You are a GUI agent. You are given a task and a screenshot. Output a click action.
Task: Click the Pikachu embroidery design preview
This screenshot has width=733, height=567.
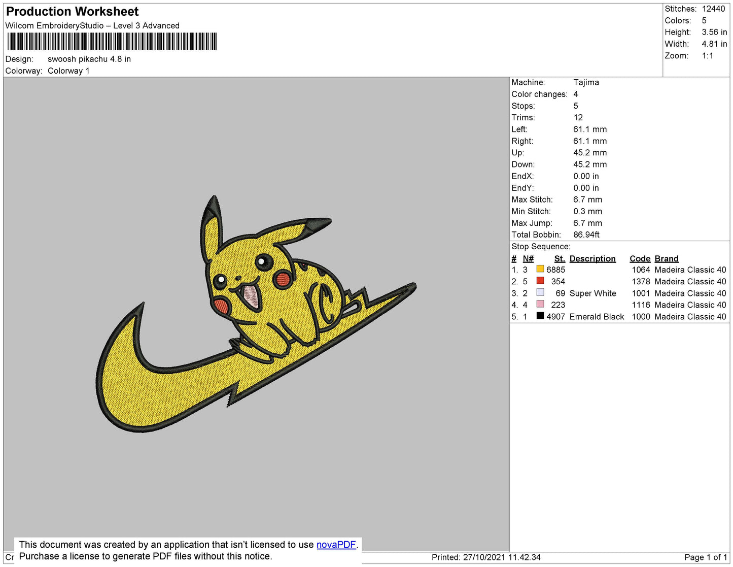(x=256, y=314)
